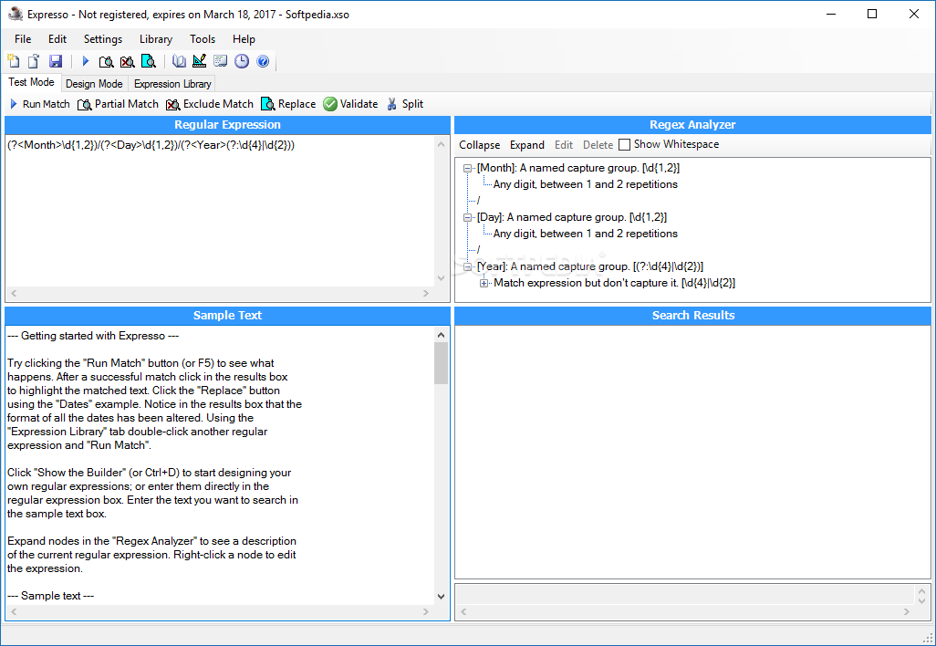Click the Regular Expression box scroll-up arrow
This screenshot has width=936, height=646.
tap(442, 144)
